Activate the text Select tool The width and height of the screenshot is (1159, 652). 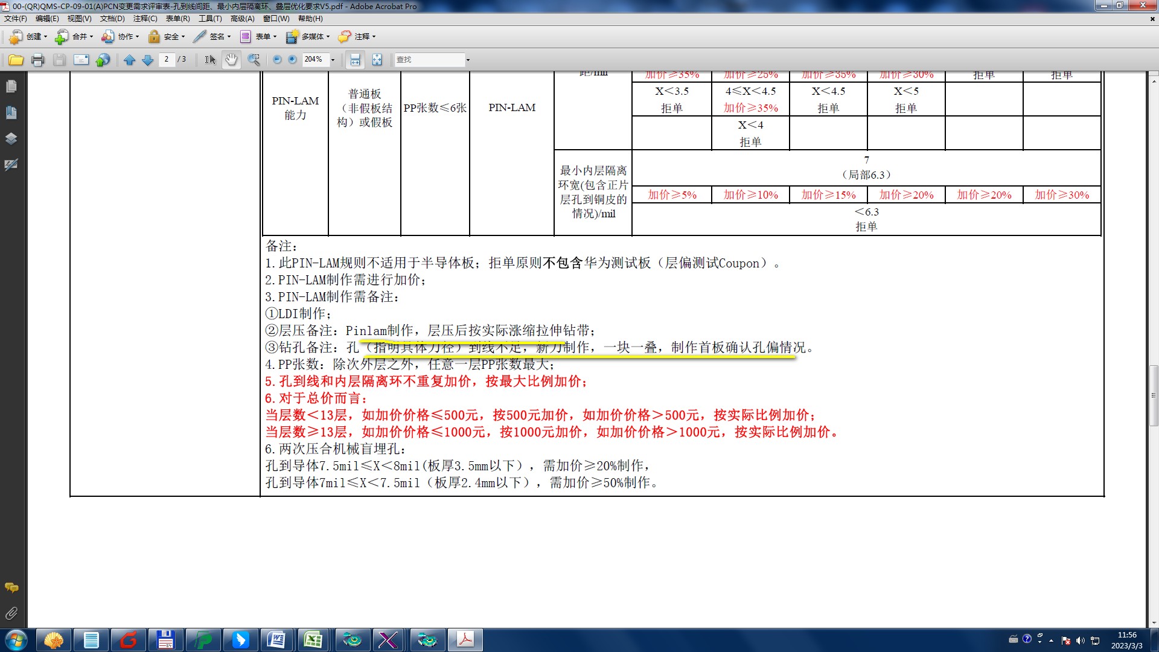209,60
